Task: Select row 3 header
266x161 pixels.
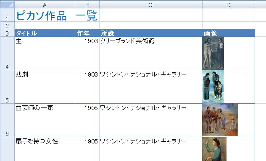Action: coord(7,33)
